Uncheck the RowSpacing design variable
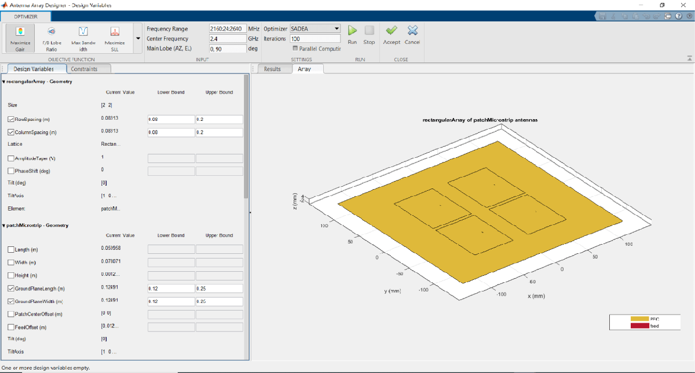The image size is (695, 373). pyautogui.click(x=12, y=120)
